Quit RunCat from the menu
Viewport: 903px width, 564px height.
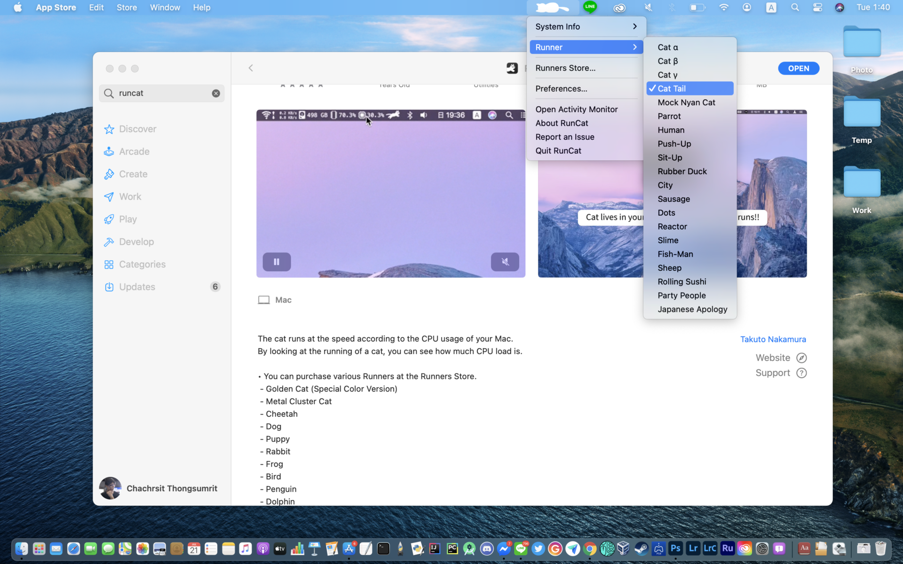586,151
